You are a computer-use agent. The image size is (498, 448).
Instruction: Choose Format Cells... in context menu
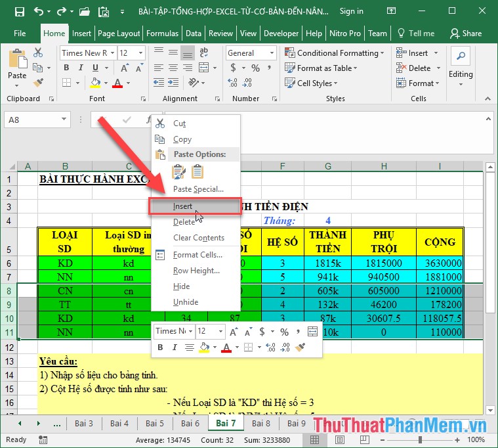(x=195, y=255)
